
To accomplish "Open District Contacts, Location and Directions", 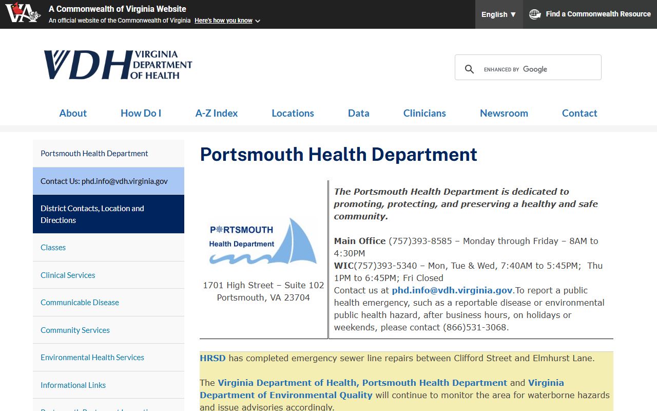I will 108,214.
